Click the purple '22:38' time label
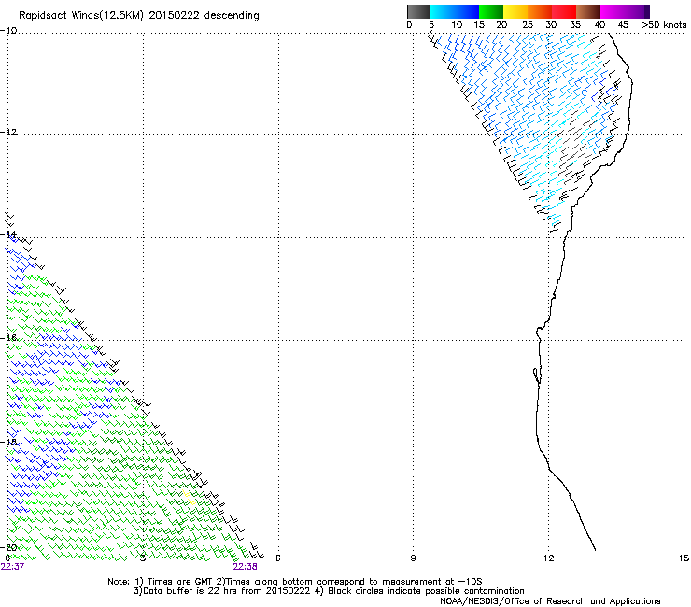691x607 pixels. tap(245, 567)
